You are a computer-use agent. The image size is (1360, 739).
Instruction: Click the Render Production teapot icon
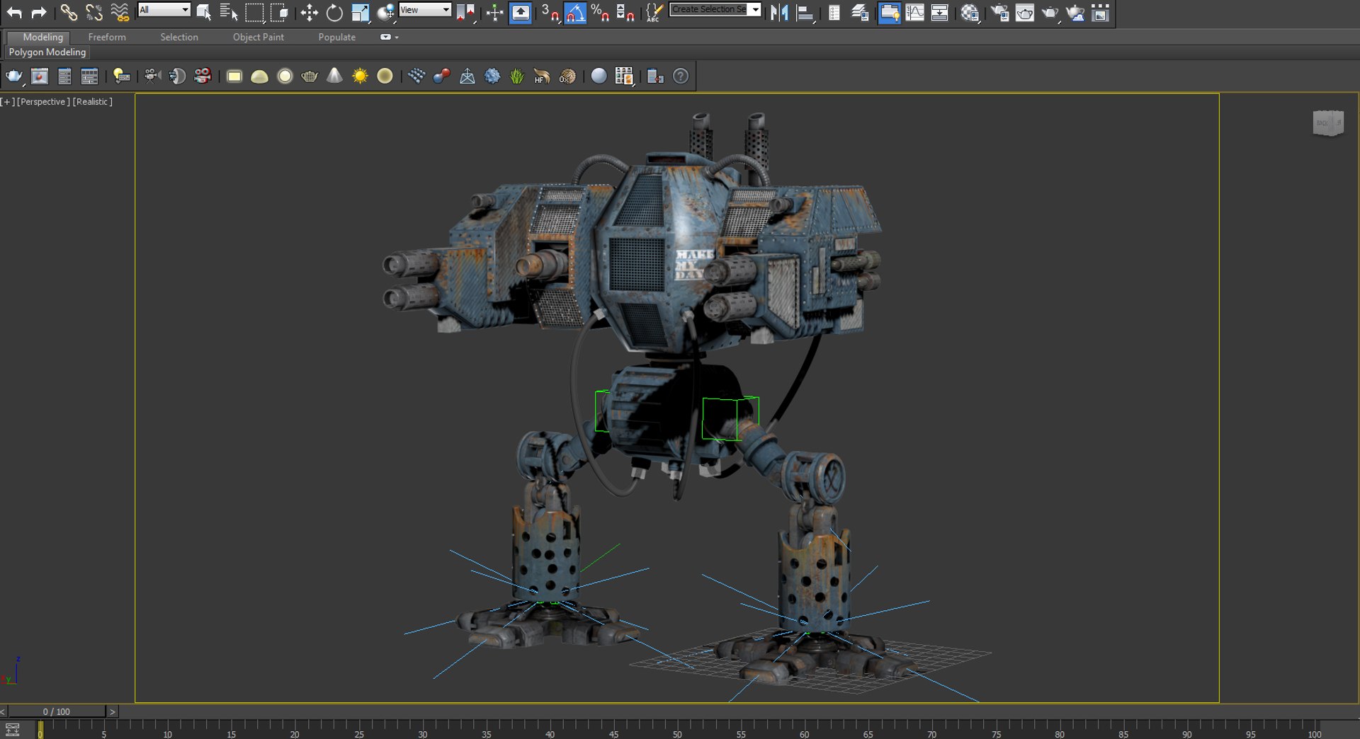pos(1050,12)
